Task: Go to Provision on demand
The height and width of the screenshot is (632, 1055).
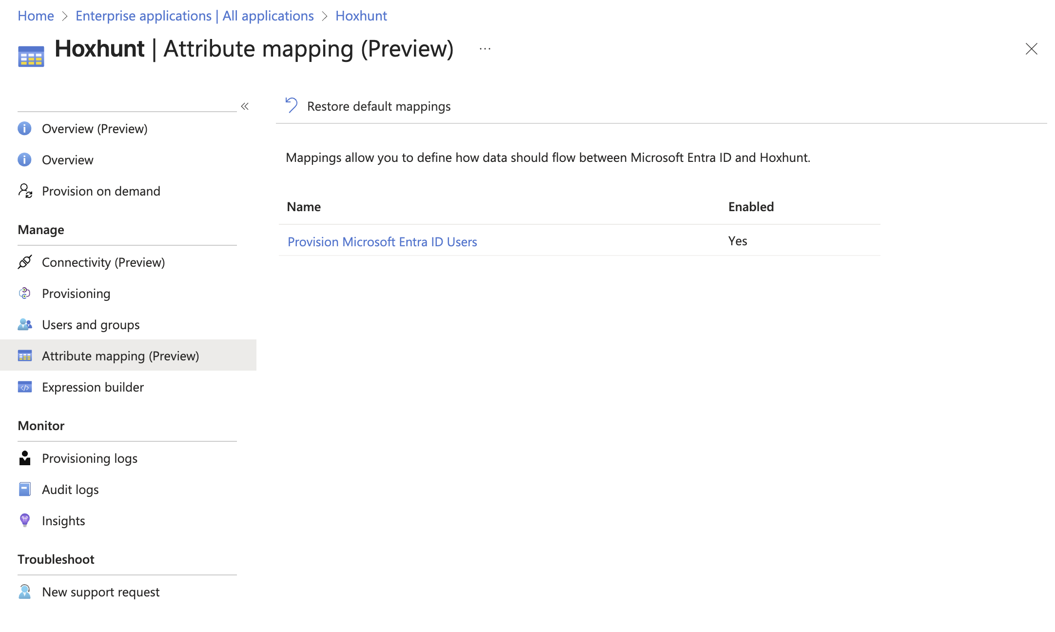Action: tap(101, 191)
